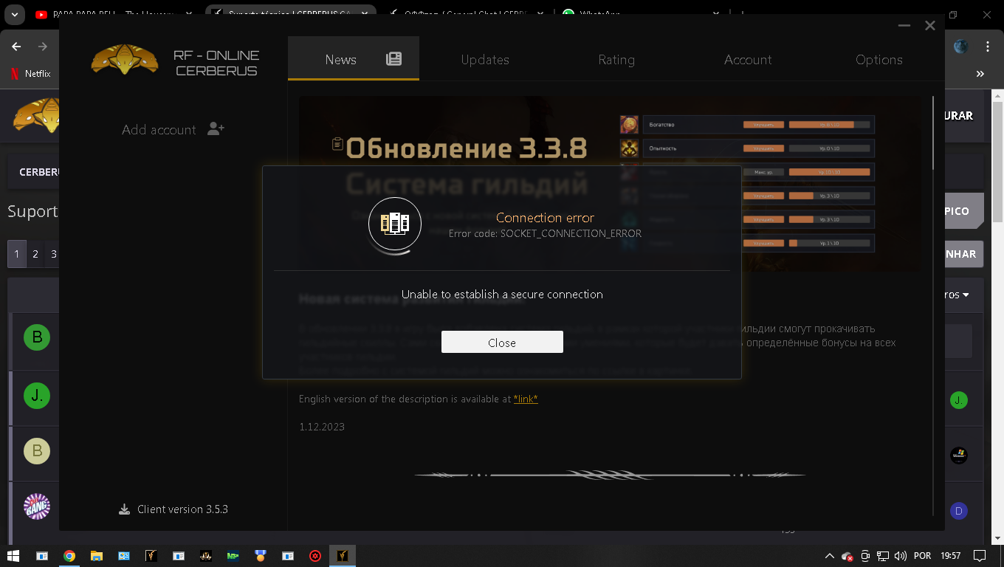Click the small green J avatar at right
Screen dimensions: 1004x567
[x=958, y=400]
